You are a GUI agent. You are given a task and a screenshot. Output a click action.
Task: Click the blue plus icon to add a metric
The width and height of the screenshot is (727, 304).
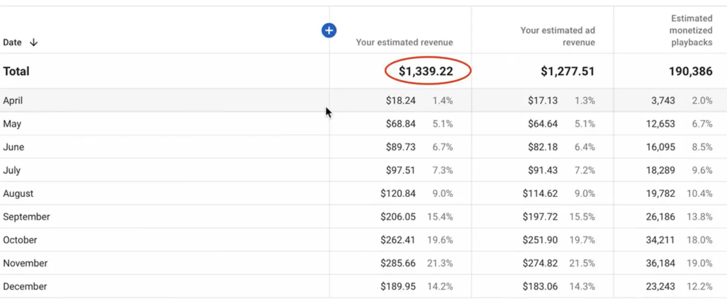point(328,30)
